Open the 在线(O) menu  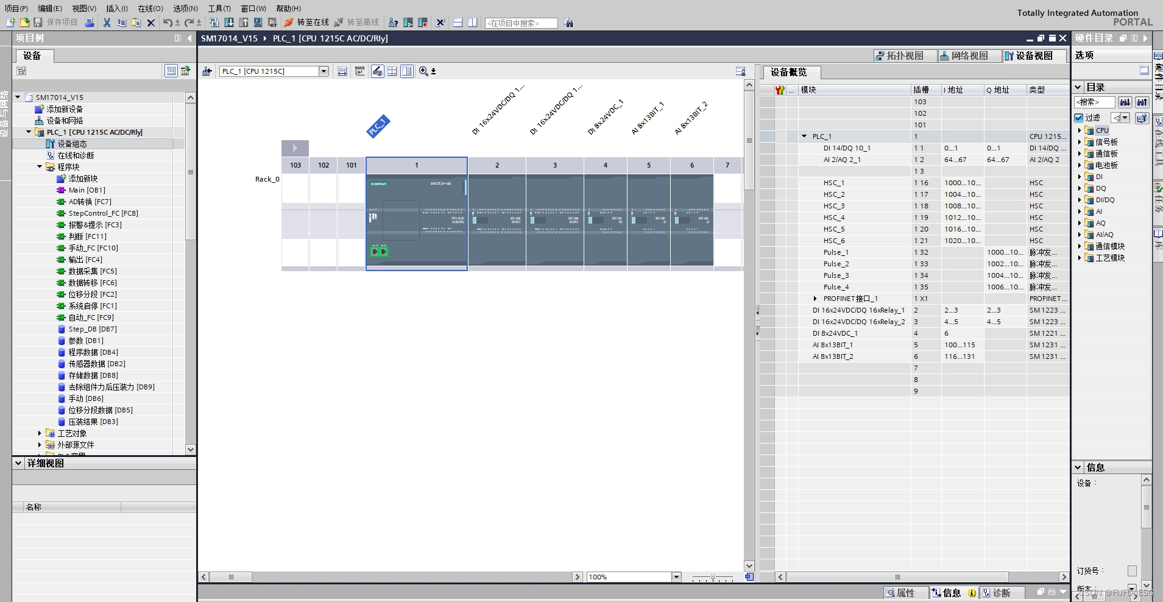(x=150, y=9)
